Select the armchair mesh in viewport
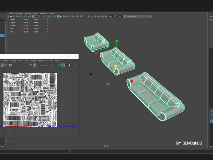The width and height of the screenshot is (213, 160). tap(96, 42)
